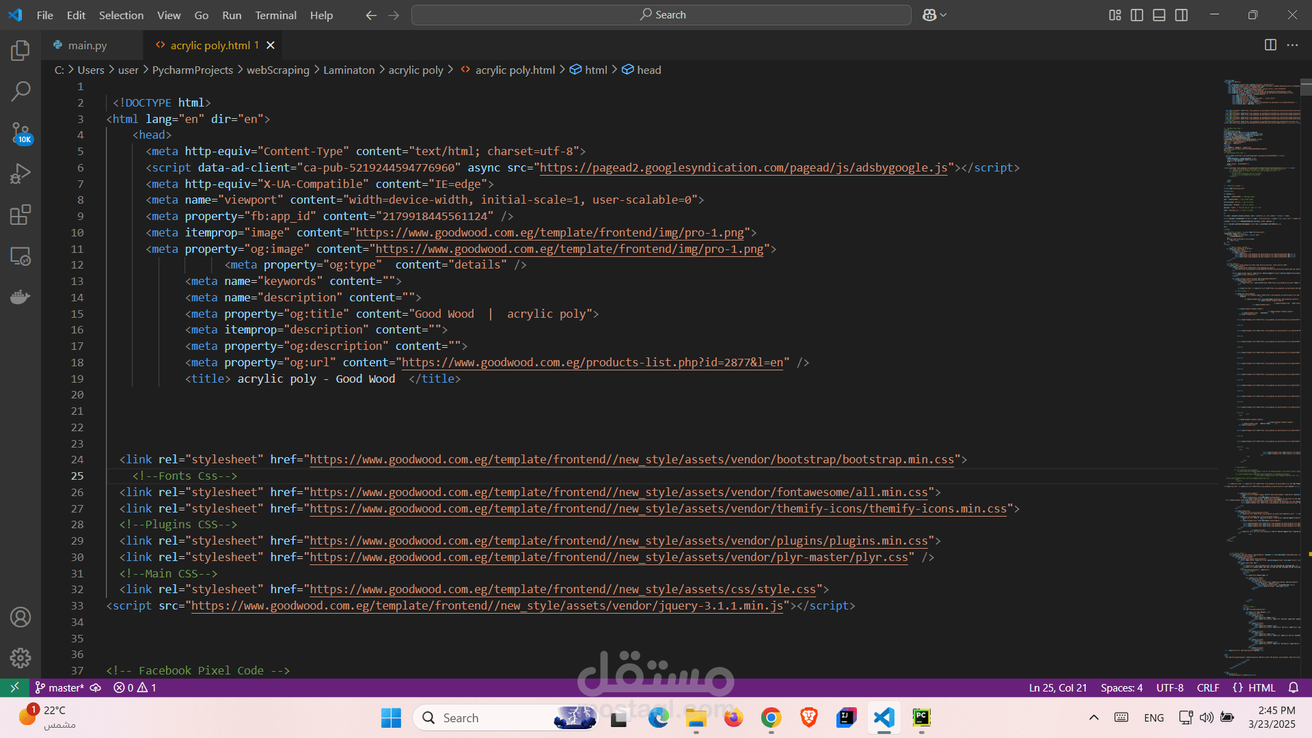Open the Copilot chat dropdown arrow
Screen dimensions: 1312x738
944,15
